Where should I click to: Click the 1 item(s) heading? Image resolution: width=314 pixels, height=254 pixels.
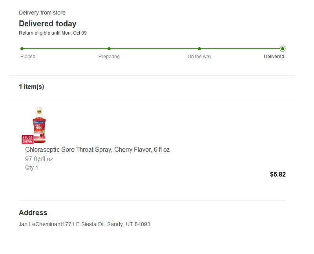[x=31, y=87]
